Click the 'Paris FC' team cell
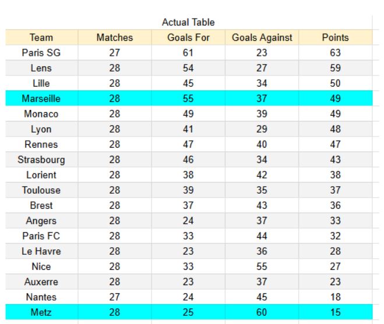 click(41, 236)
